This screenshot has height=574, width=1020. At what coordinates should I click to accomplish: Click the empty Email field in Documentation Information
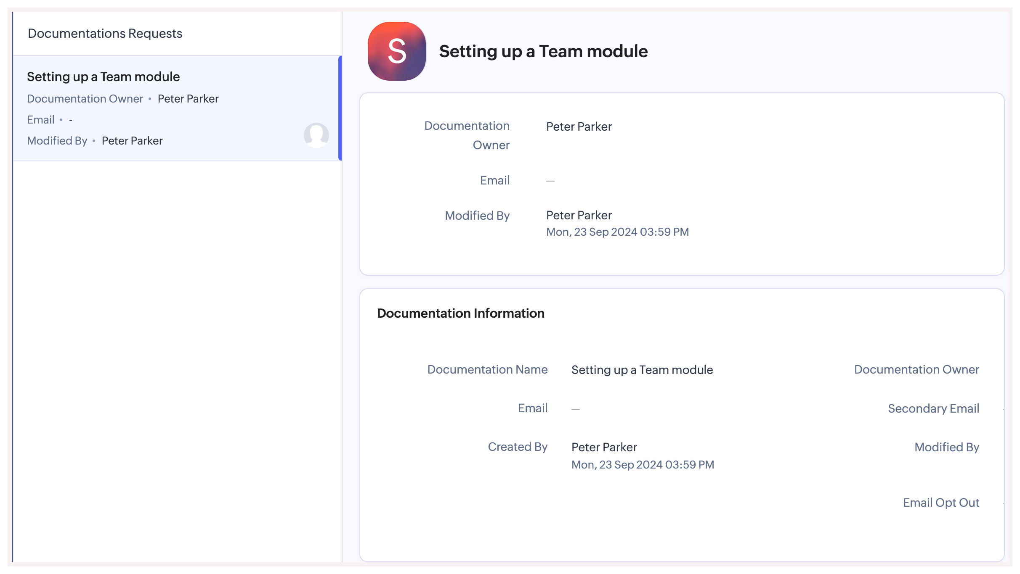click(575, 409)
